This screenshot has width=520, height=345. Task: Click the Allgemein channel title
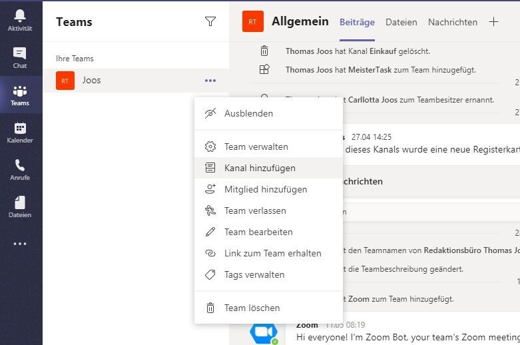[300, 21]
